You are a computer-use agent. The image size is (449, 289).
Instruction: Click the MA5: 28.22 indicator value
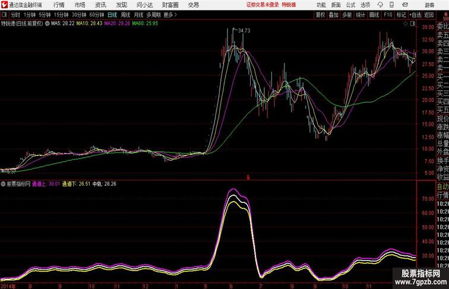pos(63,24)
